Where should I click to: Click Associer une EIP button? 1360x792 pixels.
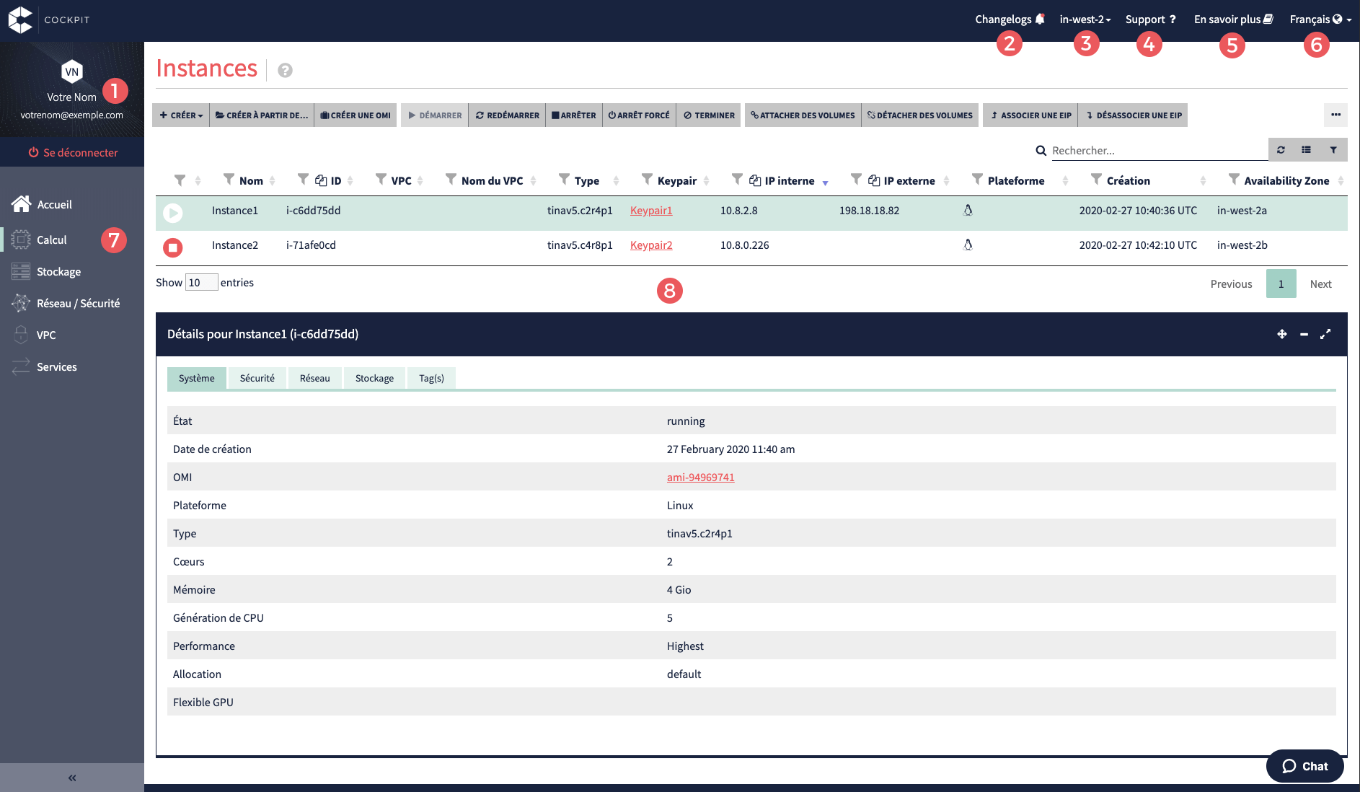tap(1031, 115)
